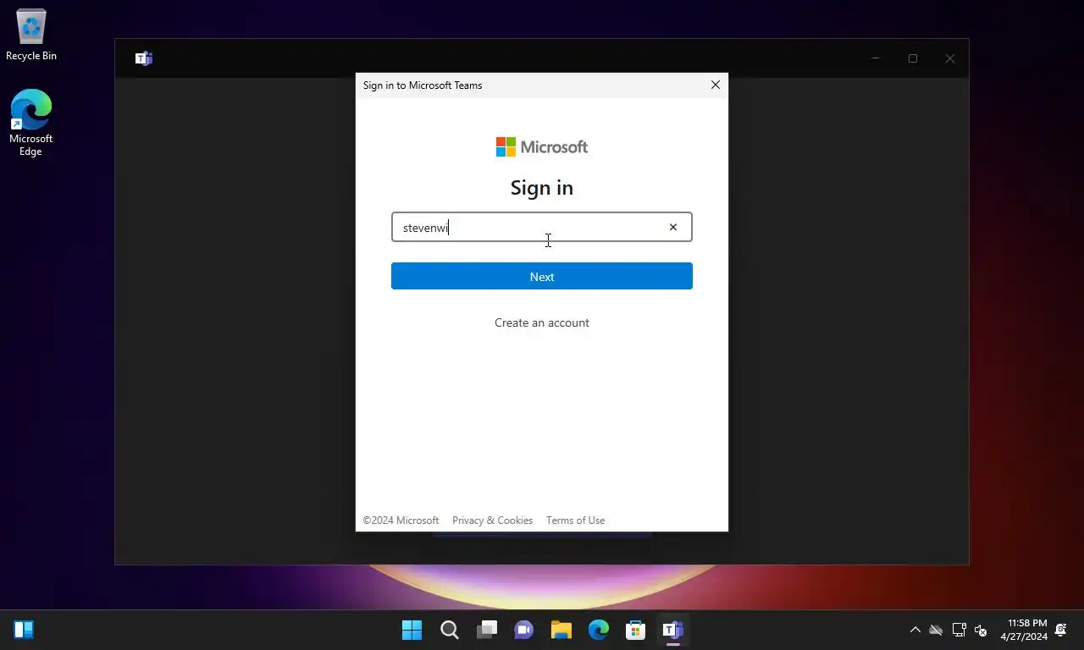This screenshot has height=650, width=1084.
Task: Open the Create an account link
Action: point(542,322)
